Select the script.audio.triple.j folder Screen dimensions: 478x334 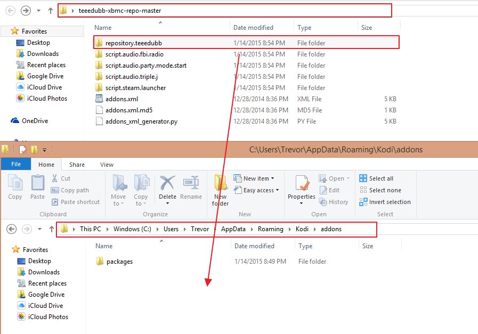point(246,77)
